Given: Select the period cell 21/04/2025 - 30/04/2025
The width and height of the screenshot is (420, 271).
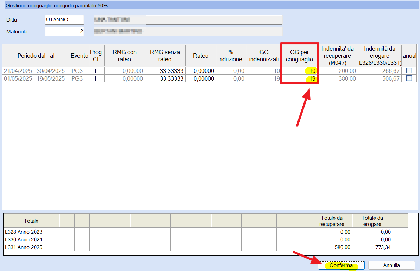Looking at the screenshot, I should (x=36, y=71).
